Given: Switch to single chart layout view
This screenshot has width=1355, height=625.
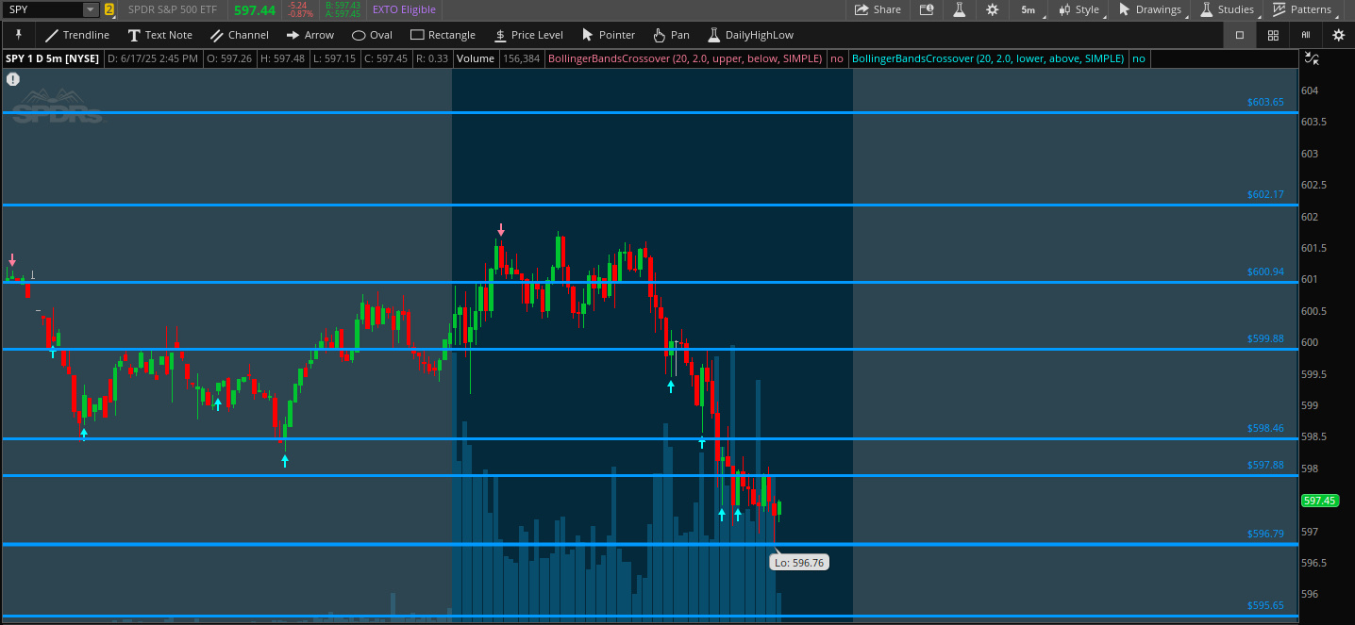Looking at the screenshot, I should pyautogui.click(x=1239, y=35).
